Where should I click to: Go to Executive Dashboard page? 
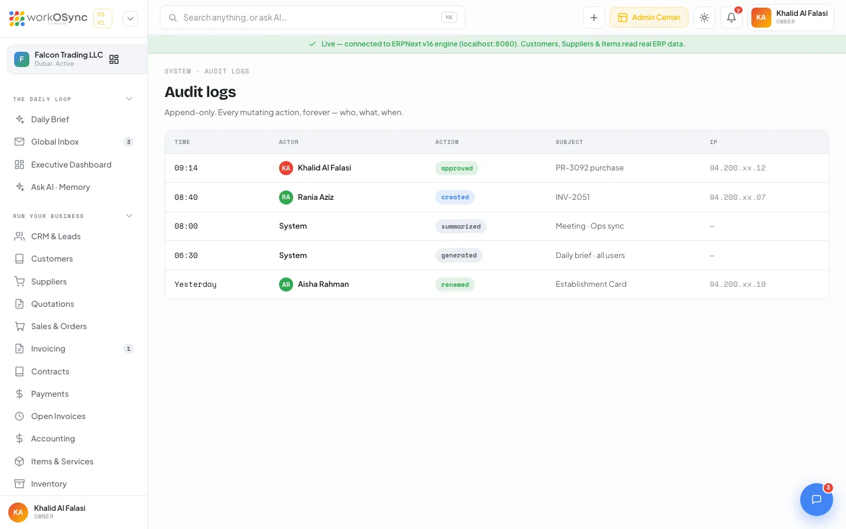(73, 165)
